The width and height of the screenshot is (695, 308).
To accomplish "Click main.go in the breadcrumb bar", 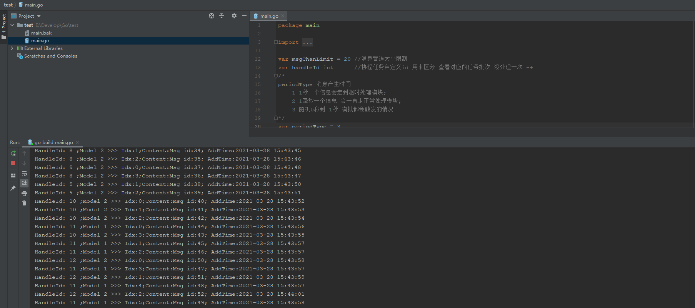I will [34, 5].
